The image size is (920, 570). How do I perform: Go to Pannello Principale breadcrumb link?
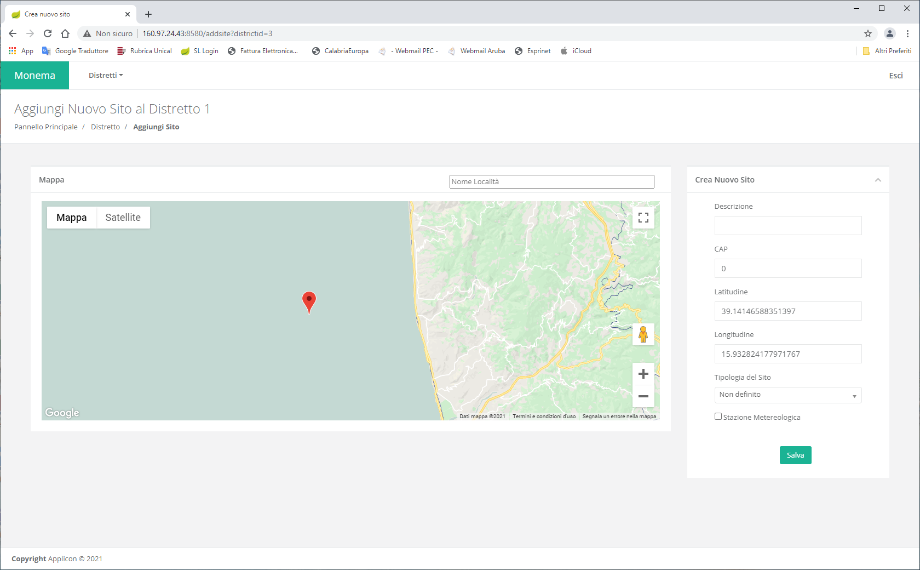coord(46,127)
